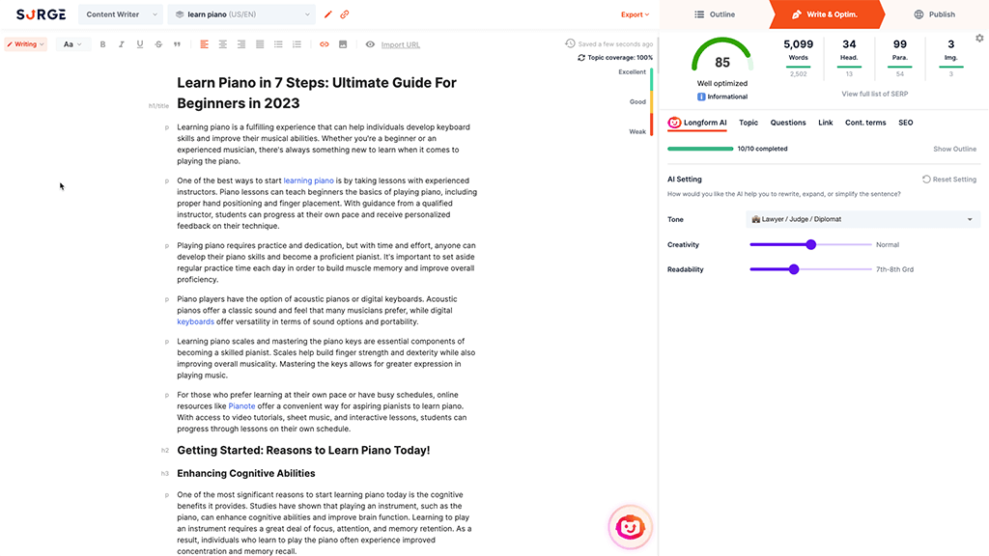Toggle bold formatting
This screenshot has height=556, width=989.
tap(102, 44)
